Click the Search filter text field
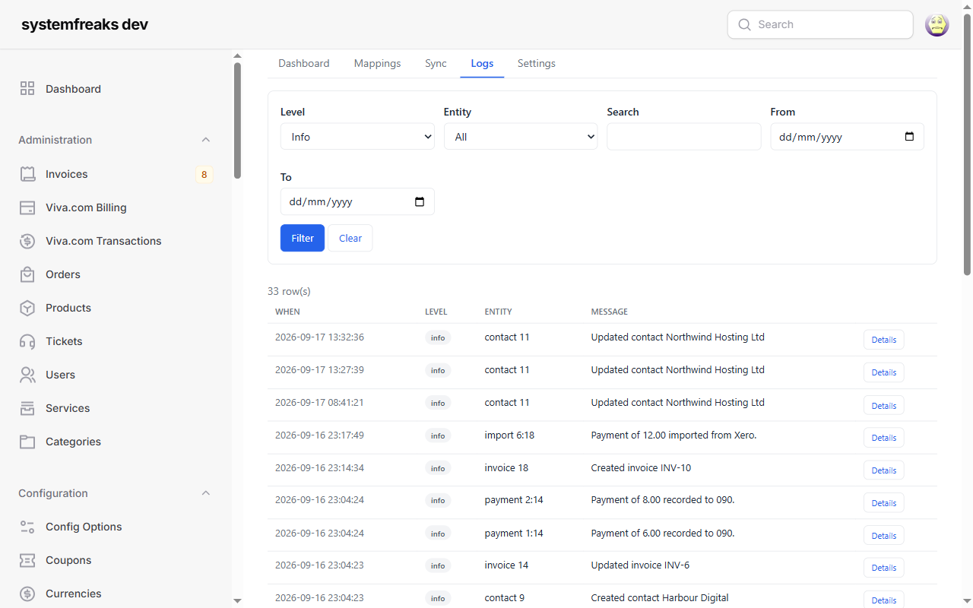 (683, 137)
